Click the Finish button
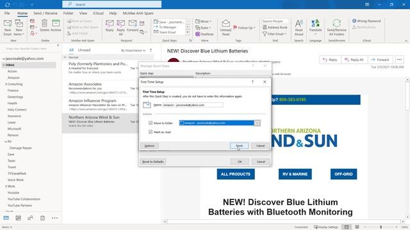The width and height of the screenshot is (410, 230). point(239,146)
